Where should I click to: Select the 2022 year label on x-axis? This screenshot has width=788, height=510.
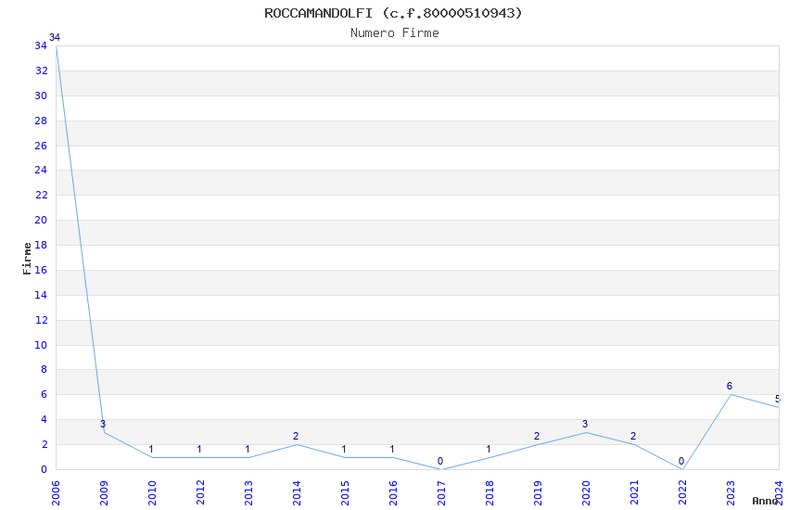tap(683, 493)
